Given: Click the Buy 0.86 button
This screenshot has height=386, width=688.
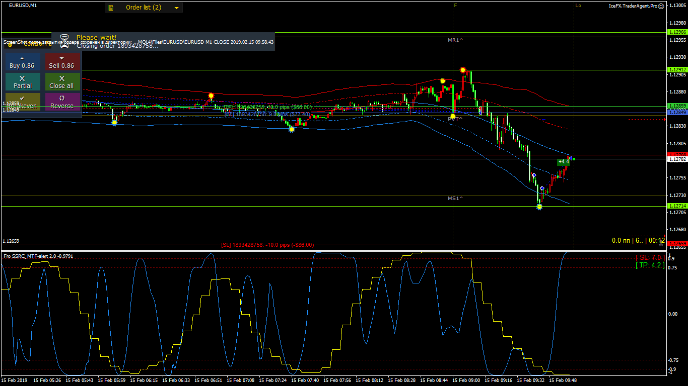Looking at the screenshot, I should 23,62.
